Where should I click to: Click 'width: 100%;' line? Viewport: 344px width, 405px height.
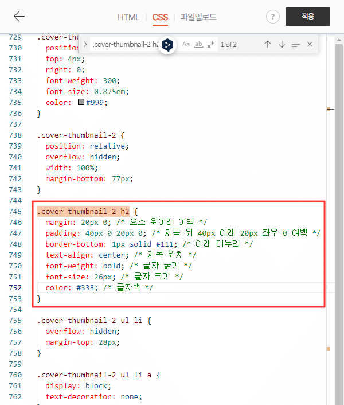72,168
